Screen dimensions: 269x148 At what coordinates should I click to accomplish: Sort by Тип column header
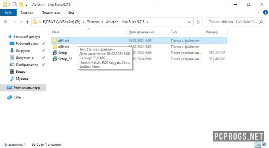click(x=174, y=32)
